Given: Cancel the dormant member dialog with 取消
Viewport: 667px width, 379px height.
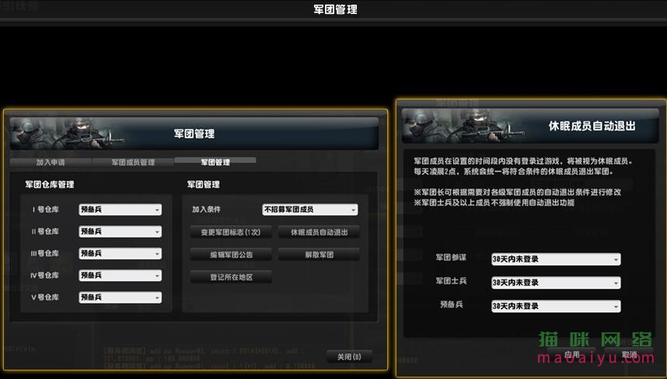Looking at the screenshot, I should 629,354.
